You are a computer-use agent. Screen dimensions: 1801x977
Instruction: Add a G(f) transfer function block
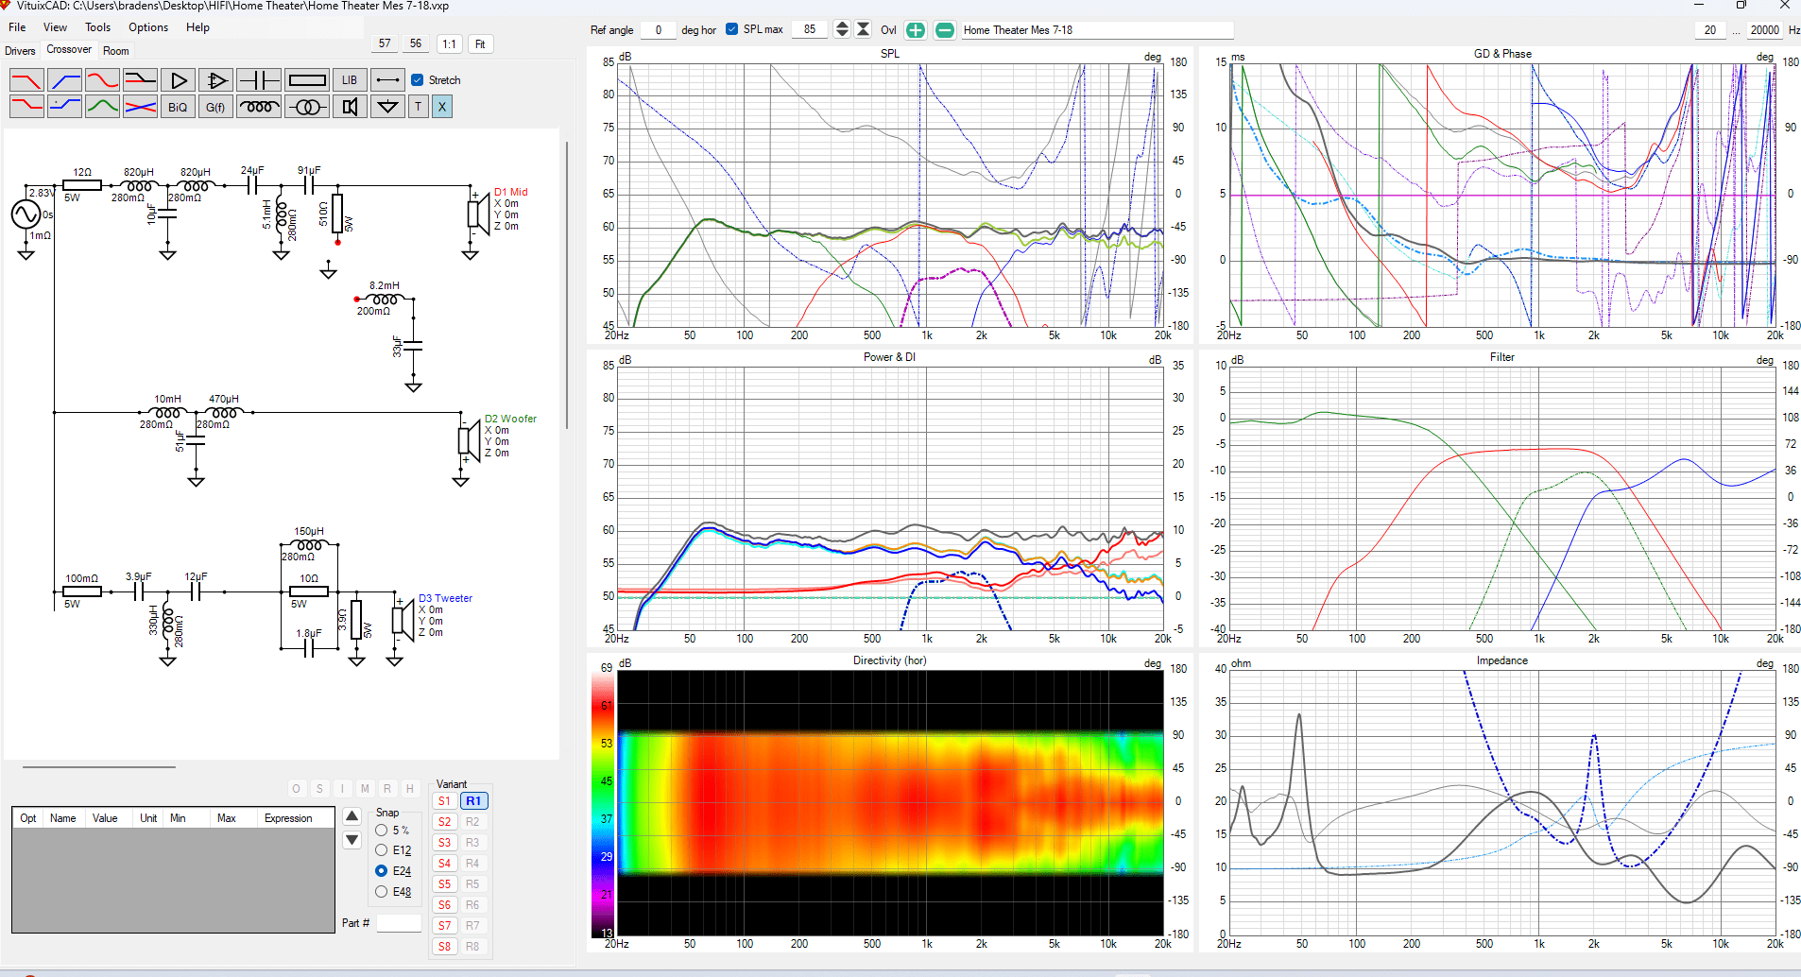pos(215,107)
